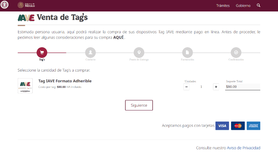Click the IAVE logo beside the title
The image size is (278, 166).
26,18
